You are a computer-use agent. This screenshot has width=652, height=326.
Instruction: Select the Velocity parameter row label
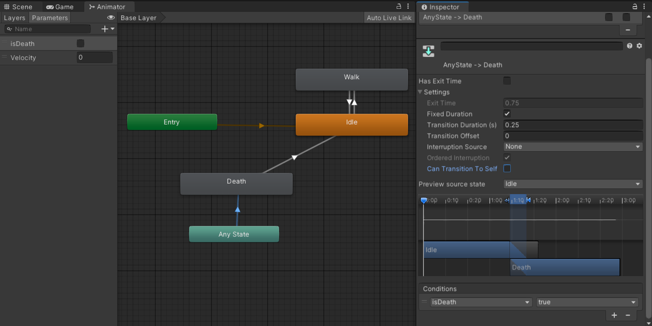23,57
